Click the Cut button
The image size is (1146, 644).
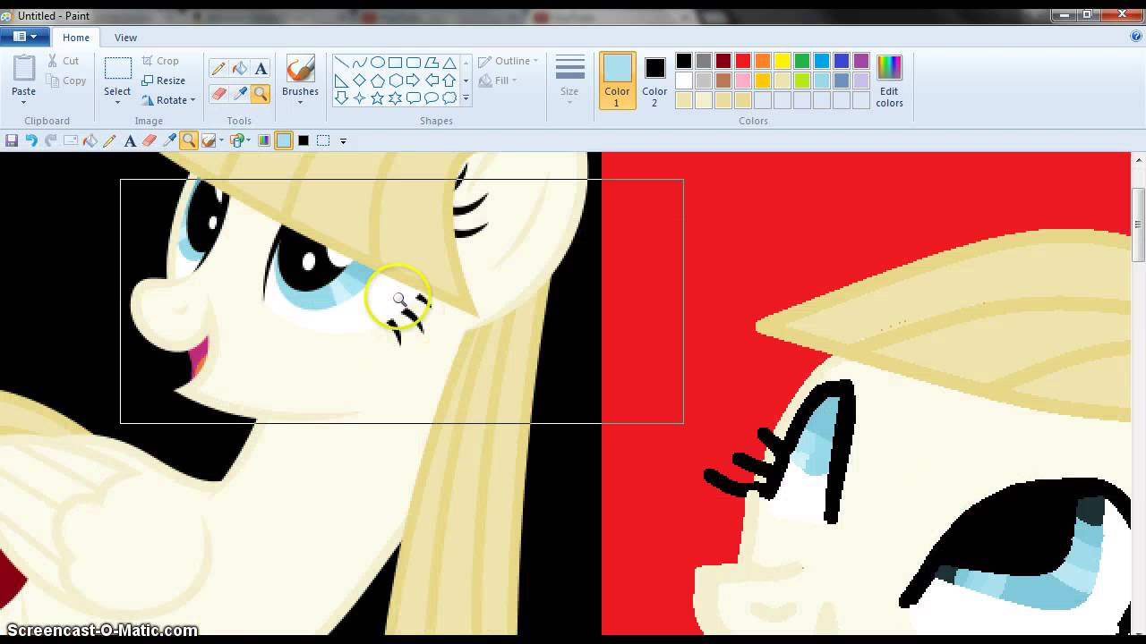(x=63, y=61)
